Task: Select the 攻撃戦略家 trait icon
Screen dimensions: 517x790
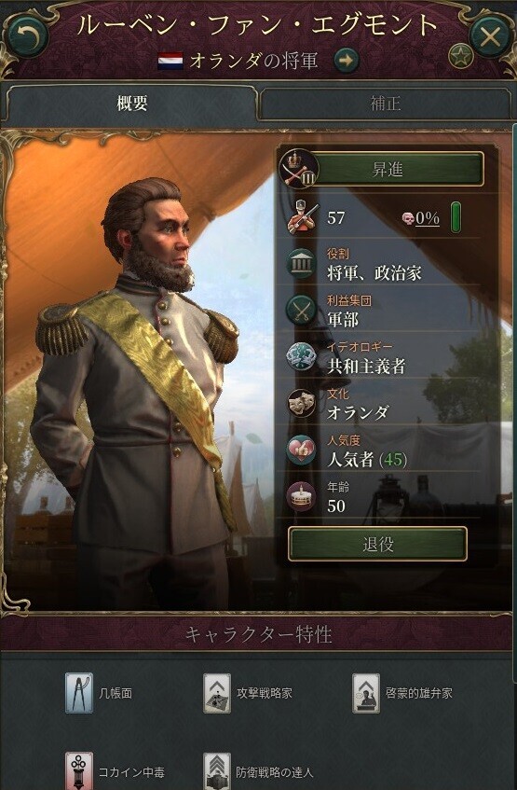Action: click(217, 693)
